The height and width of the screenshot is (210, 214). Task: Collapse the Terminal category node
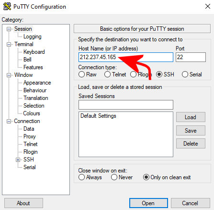coord(9,44)
